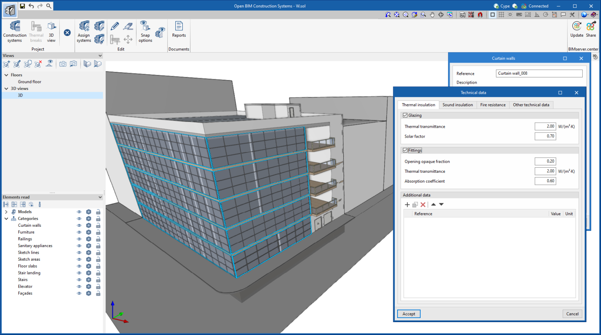Select the Snap options tool
The image size is (601, 335).
point(145,31)
